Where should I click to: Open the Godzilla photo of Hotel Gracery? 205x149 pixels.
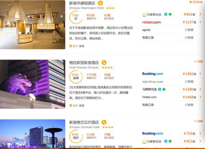point(32,84)
